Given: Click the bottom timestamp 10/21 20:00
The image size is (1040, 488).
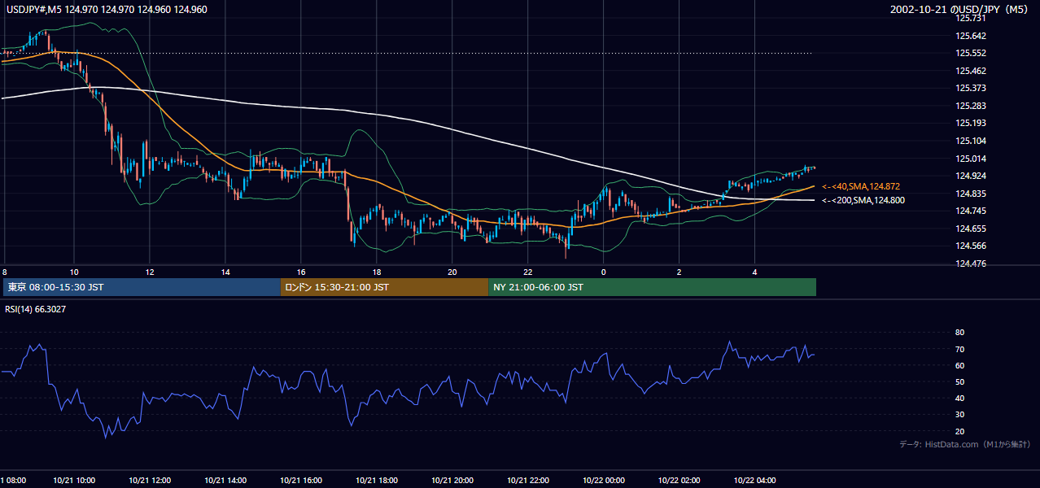Looking at the screenshot, I should click(452, 480).
